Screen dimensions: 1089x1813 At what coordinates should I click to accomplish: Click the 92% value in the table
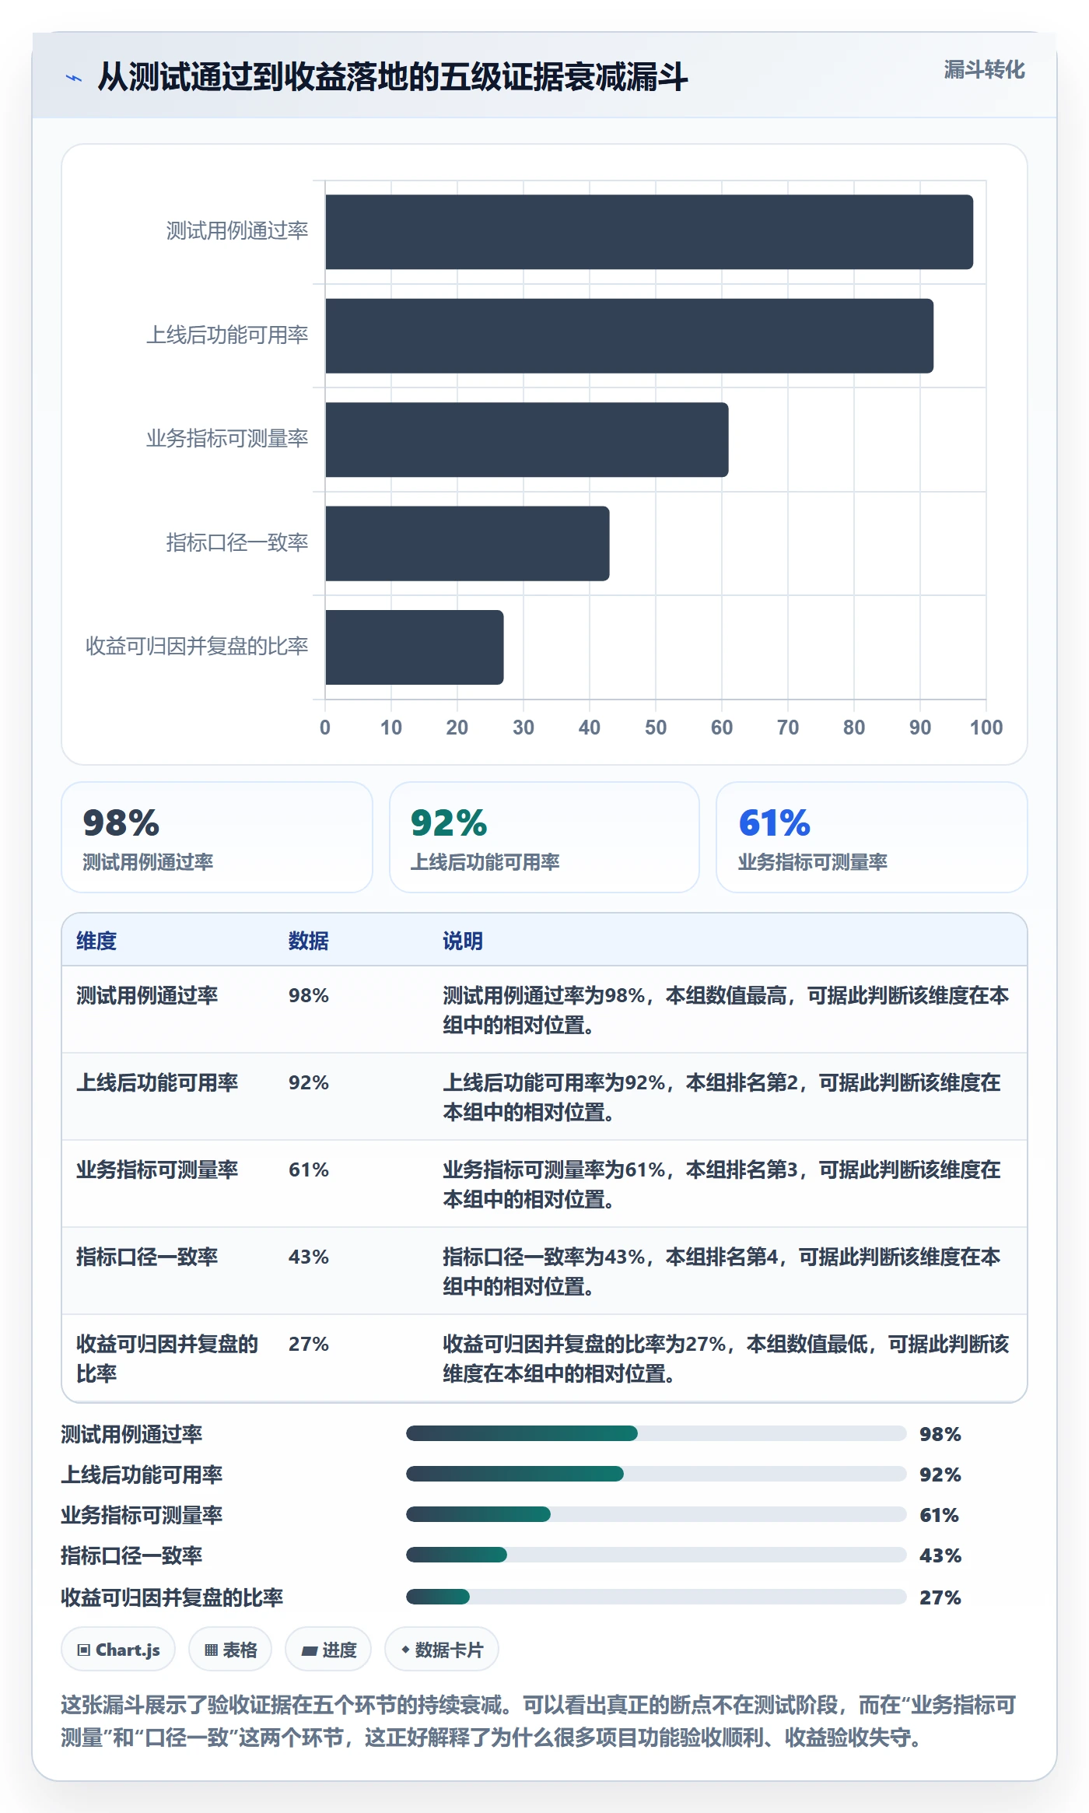coord(309,1082)
